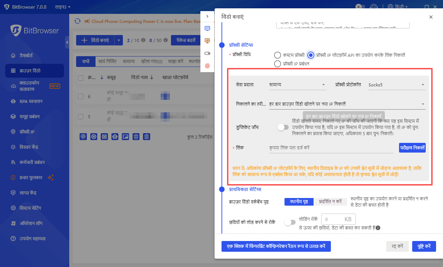Enable the डुप्लिकेट जाँच toggle switch

[x=283, y=127]
